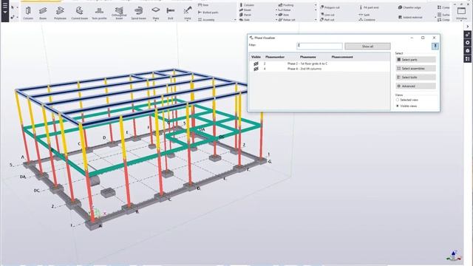Choose the Part cut tool
473x266 pixels.
[327, 20]
